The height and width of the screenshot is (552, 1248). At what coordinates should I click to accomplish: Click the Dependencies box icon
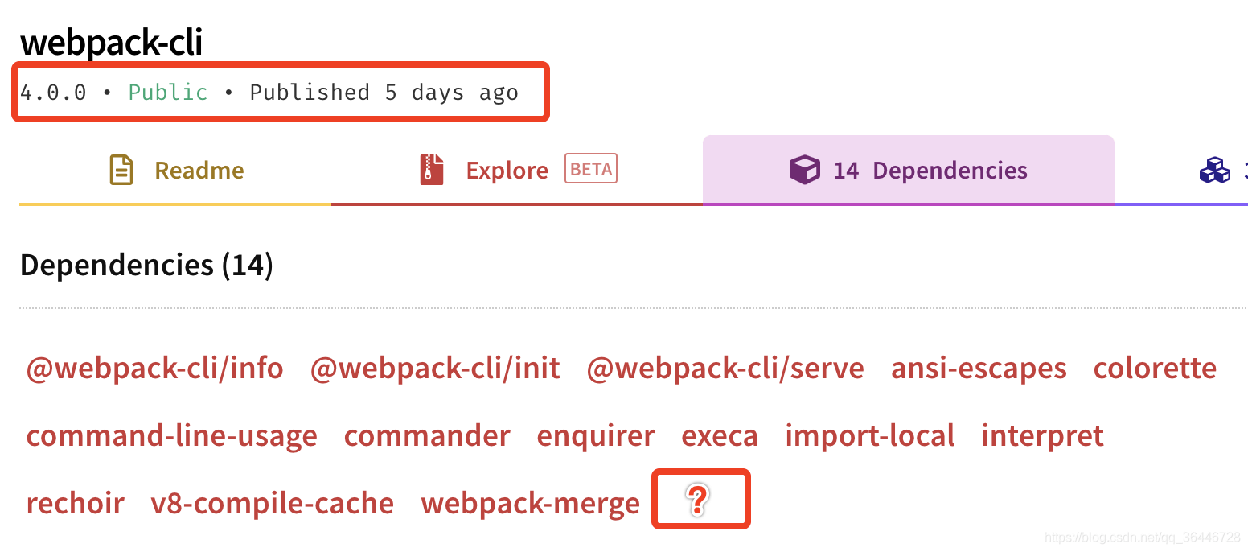(x=804, y=170)
